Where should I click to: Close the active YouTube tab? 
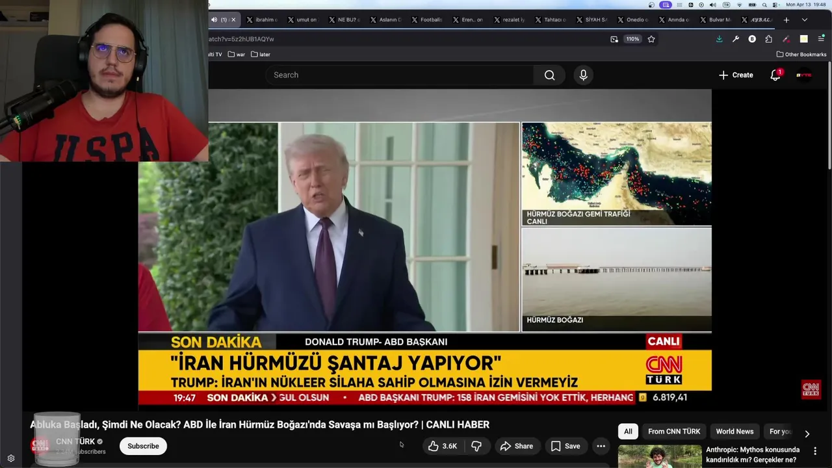coord(233,20)
